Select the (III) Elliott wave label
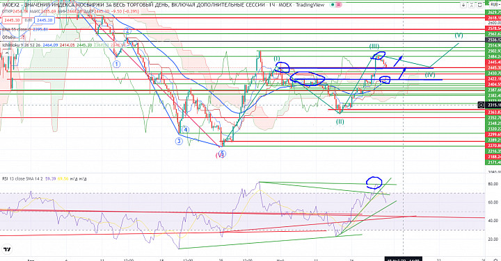Viewport: 501px width, 261px height. click(x=374, y=47)
